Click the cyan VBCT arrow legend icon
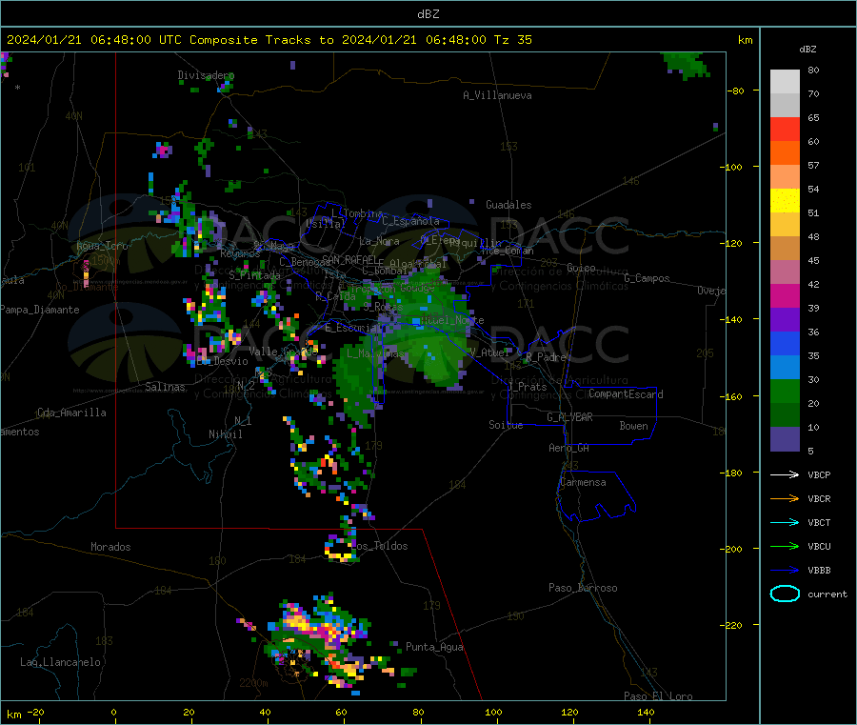This screenshot has height=725, width=857. pos(785,523)
